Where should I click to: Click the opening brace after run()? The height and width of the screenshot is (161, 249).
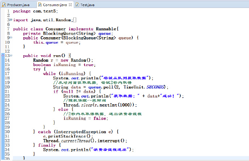pyautogui.click(x=70, y=56)
